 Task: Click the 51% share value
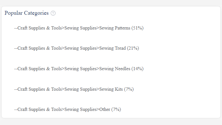138,28
